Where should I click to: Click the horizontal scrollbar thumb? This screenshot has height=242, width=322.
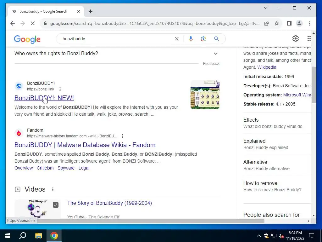[x=151, y=221]
